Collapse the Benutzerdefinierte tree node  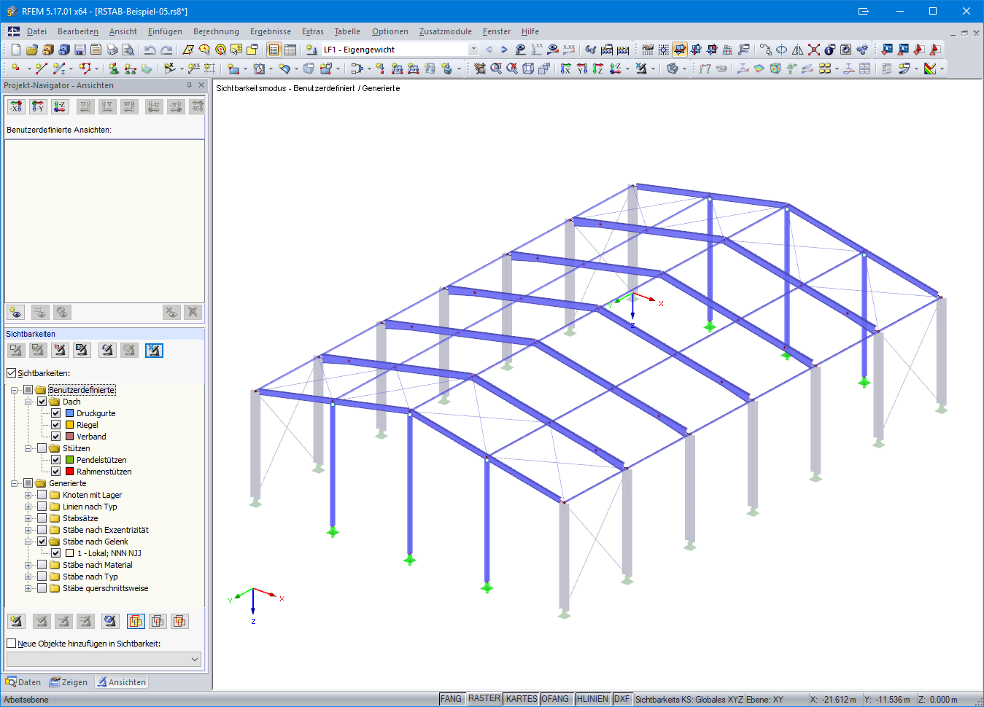click(x=14, y=390)
